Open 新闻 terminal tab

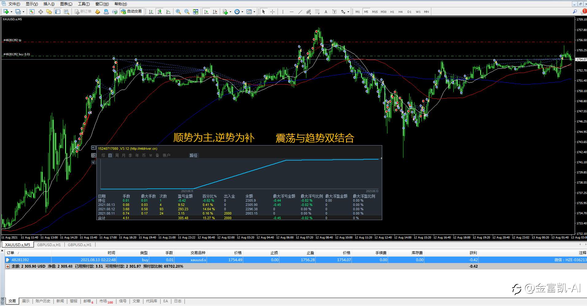pyautogui.click(x=60, y=301)
